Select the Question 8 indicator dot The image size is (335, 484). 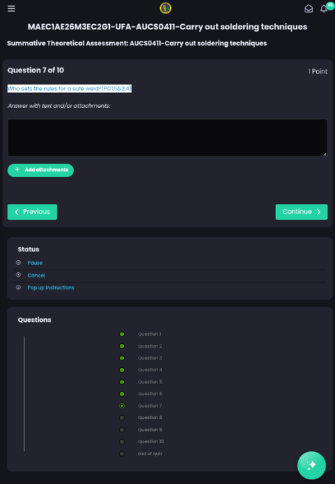[122, 418]
